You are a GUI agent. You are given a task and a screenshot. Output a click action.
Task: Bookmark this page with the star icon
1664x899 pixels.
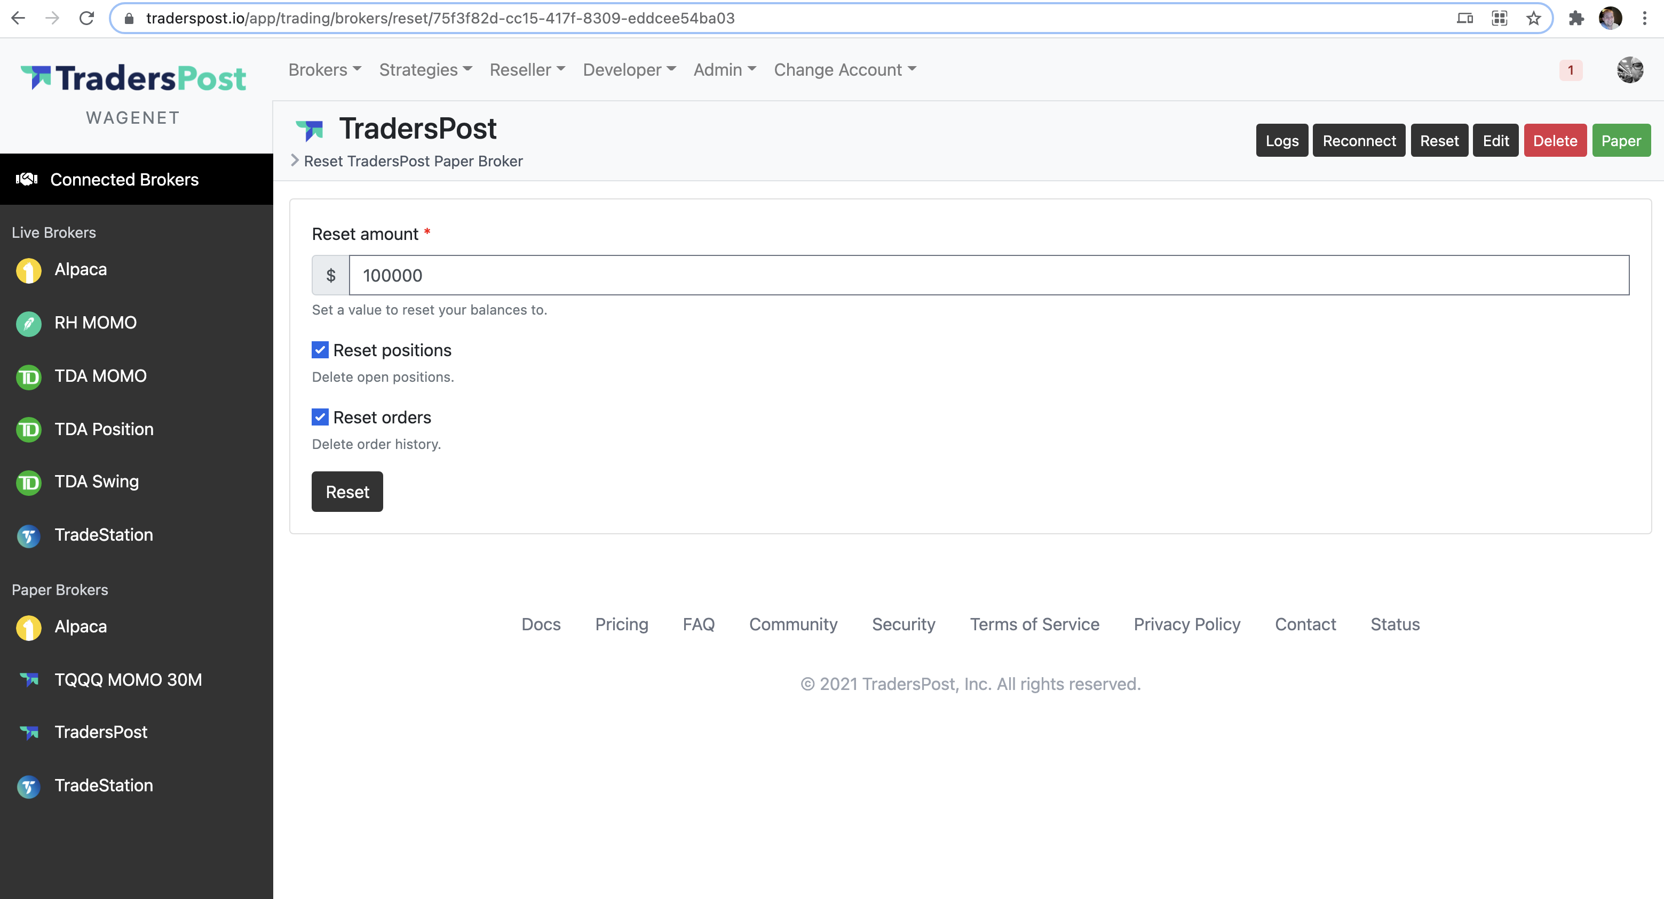pos(1533,18)
